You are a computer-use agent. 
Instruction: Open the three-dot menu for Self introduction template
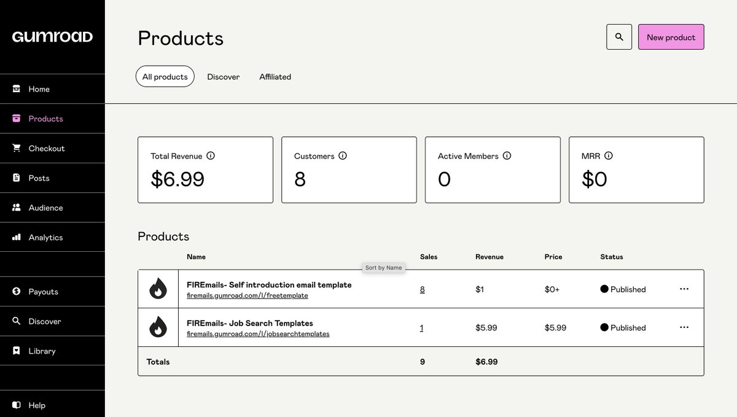click(684, 289)
